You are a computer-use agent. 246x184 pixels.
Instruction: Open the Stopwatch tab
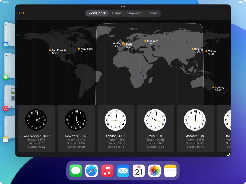point(135,13)
